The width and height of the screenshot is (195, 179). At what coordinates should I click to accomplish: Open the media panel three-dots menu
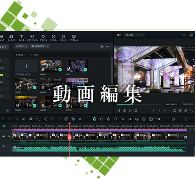pyautogui.click(x=108, y=46)
